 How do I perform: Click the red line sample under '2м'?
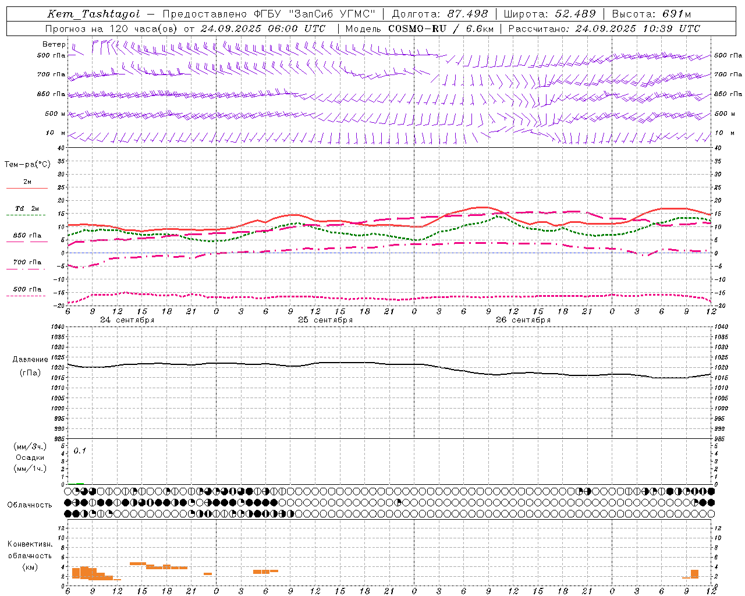(27, 189)
